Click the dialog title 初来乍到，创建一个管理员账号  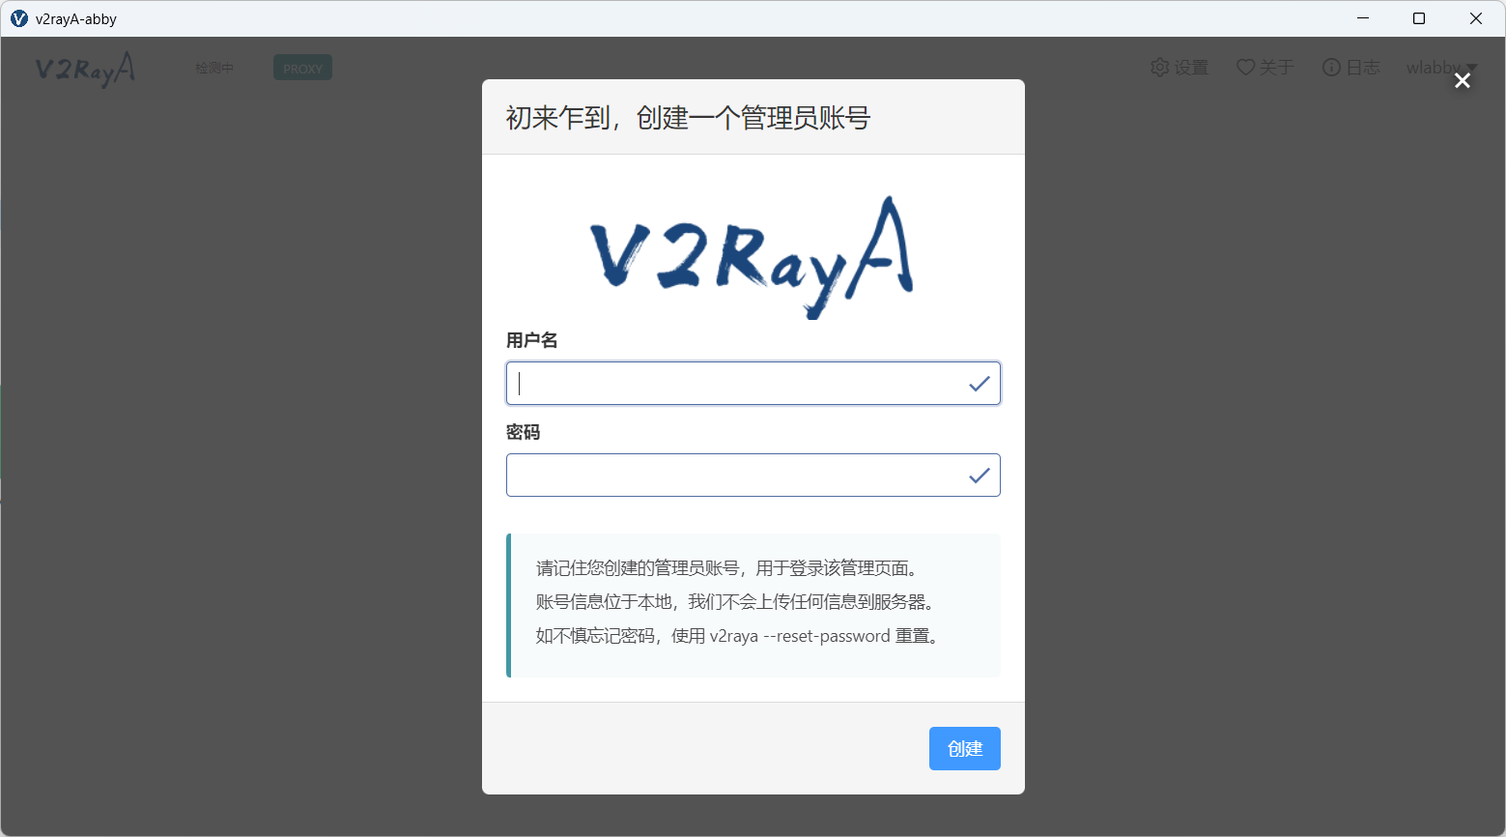[689, 118]
